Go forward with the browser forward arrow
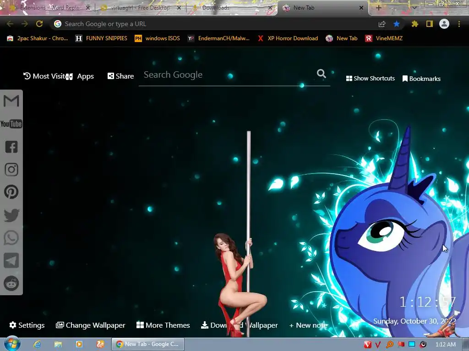This screenshot has height=351, width=469. click(25, 24)
